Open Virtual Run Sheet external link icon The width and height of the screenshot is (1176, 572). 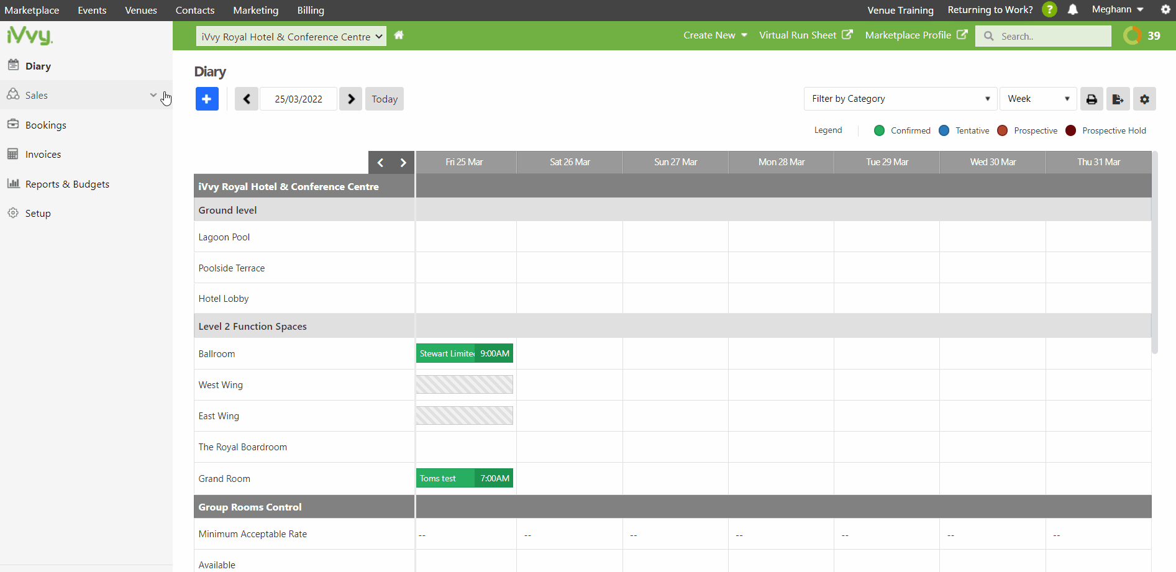pyautogui.click(x=847, y=35)
